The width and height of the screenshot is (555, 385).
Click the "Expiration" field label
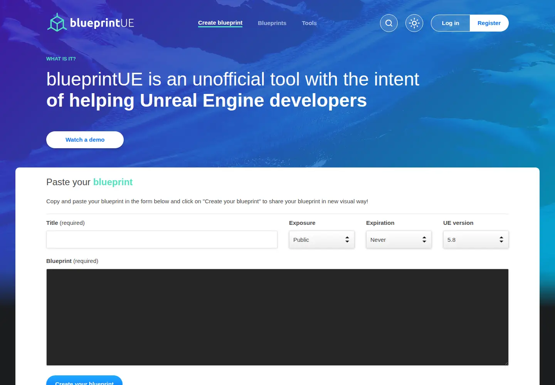(x=380, y=223)
